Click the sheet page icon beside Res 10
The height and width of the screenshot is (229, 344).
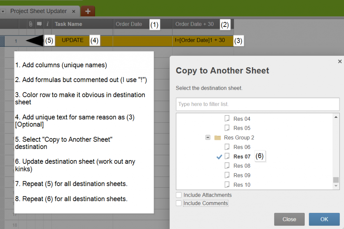(x=227, y=185)
